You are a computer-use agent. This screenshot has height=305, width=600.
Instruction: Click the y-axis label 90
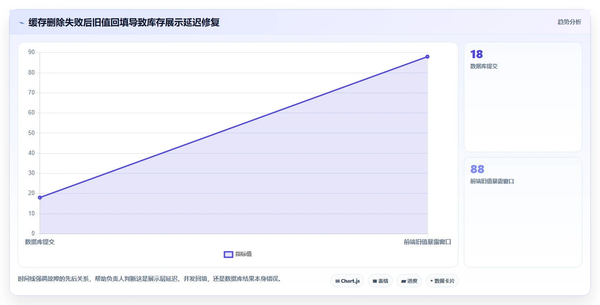point(31,52)
